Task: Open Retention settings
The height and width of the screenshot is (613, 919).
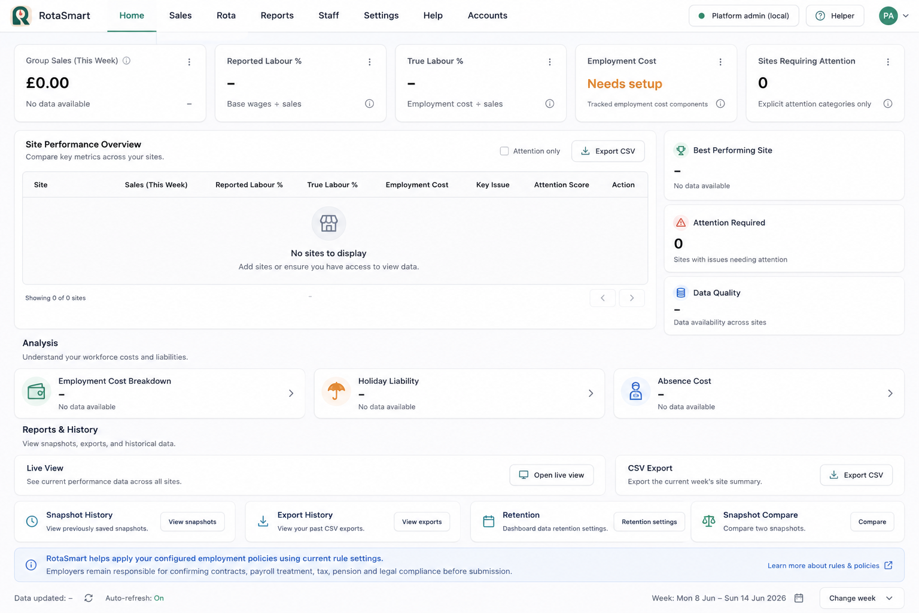Action: (649, 521)
